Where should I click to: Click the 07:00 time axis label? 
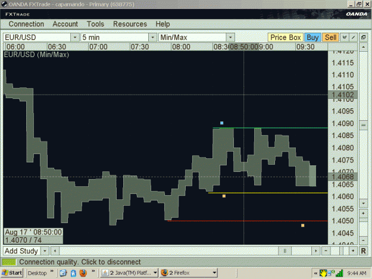[x=98, y=47]
